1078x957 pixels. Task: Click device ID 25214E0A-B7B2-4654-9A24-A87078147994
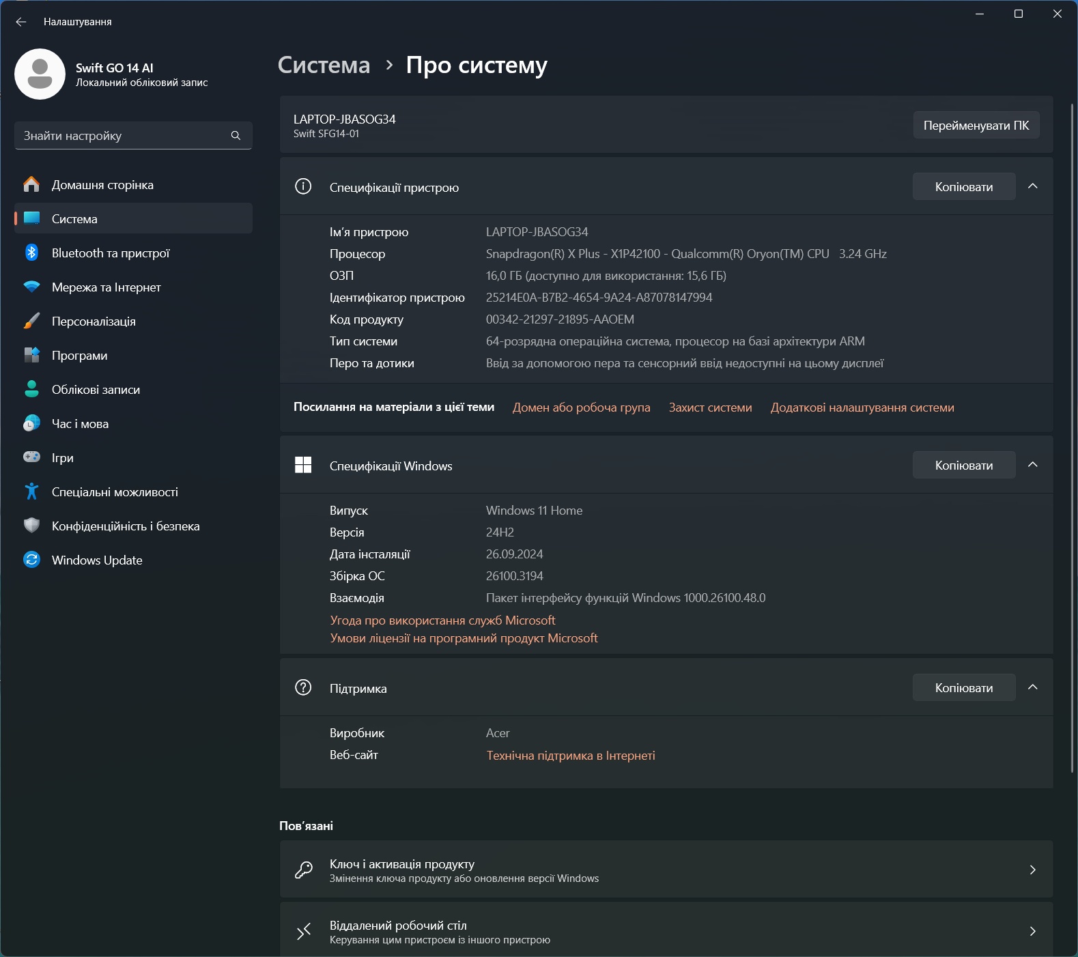pyautogui.click(x=599, y=298)
